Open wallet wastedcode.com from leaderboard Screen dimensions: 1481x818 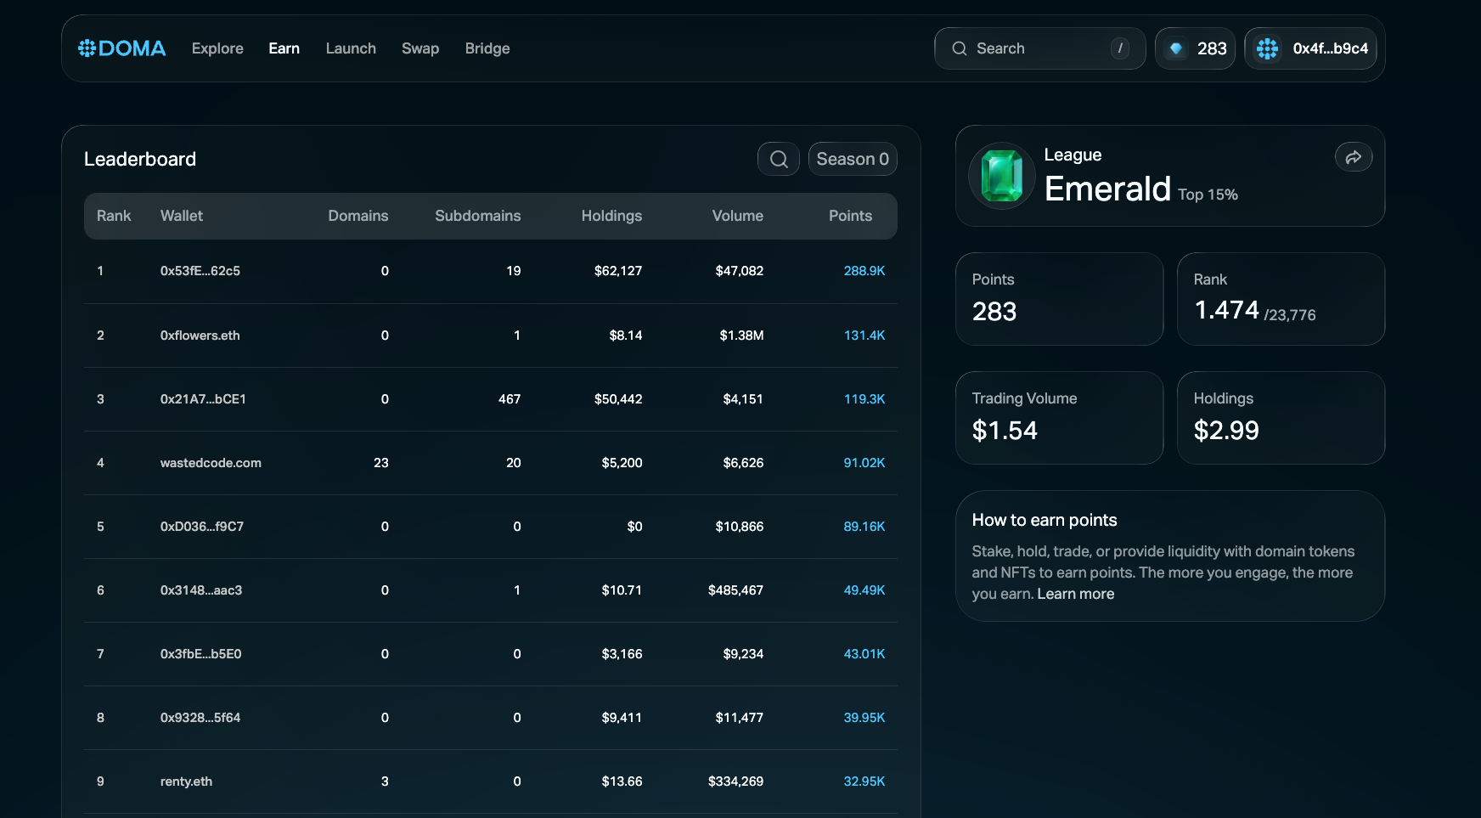coord(211,463)
